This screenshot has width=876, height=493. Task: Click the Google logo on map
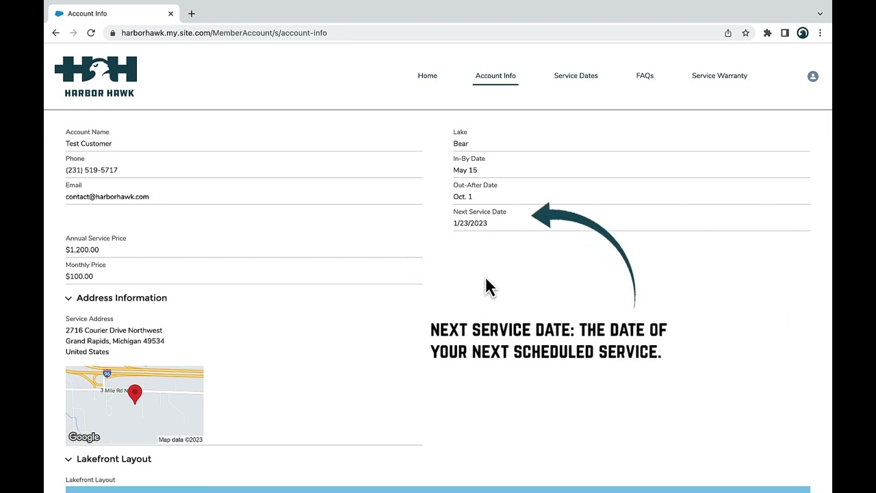pos(84,438)
